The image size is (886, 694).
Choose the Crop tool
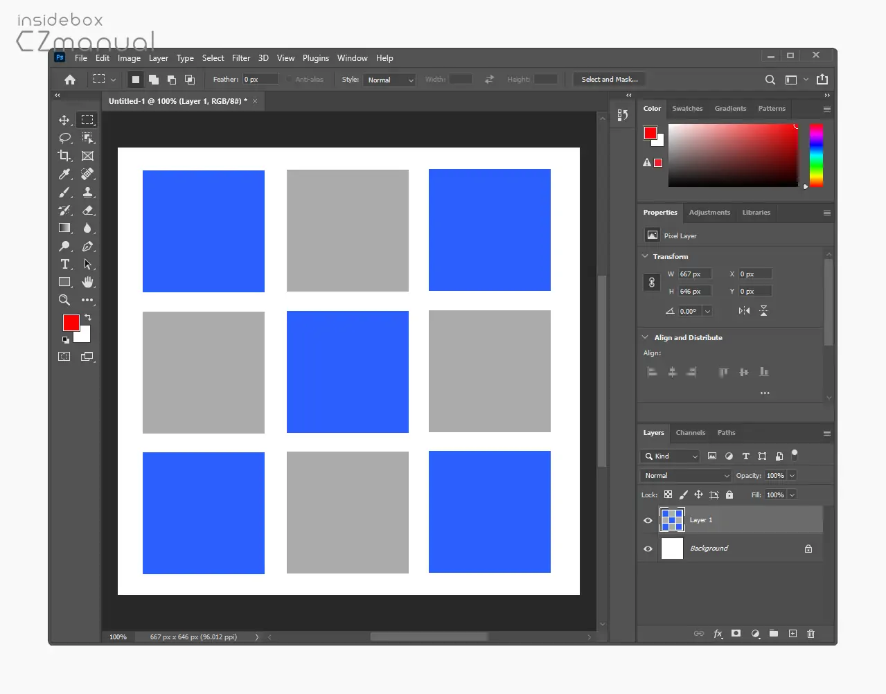64,156
